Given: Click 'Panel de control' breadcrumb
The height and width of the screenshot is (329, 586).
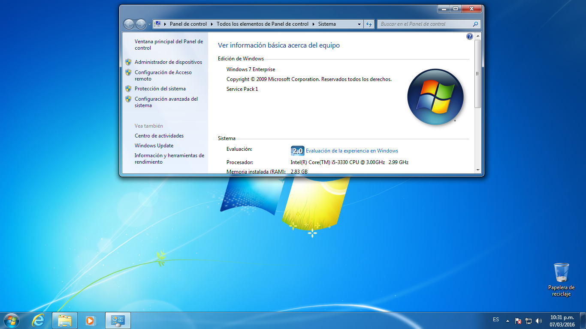Looking at the screenshot, I should [188, 24].
